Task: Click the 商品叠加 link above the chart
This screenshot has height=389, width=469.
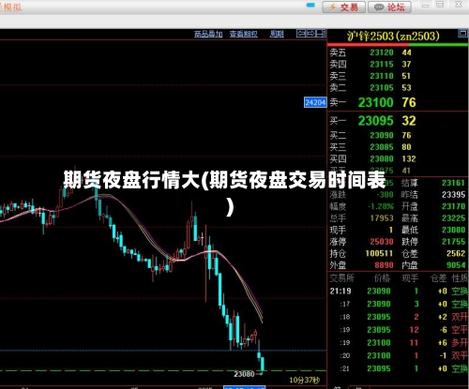Action: (x=208, y=34)
